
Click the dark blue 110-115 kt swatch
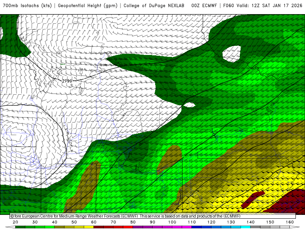point(197,227)
